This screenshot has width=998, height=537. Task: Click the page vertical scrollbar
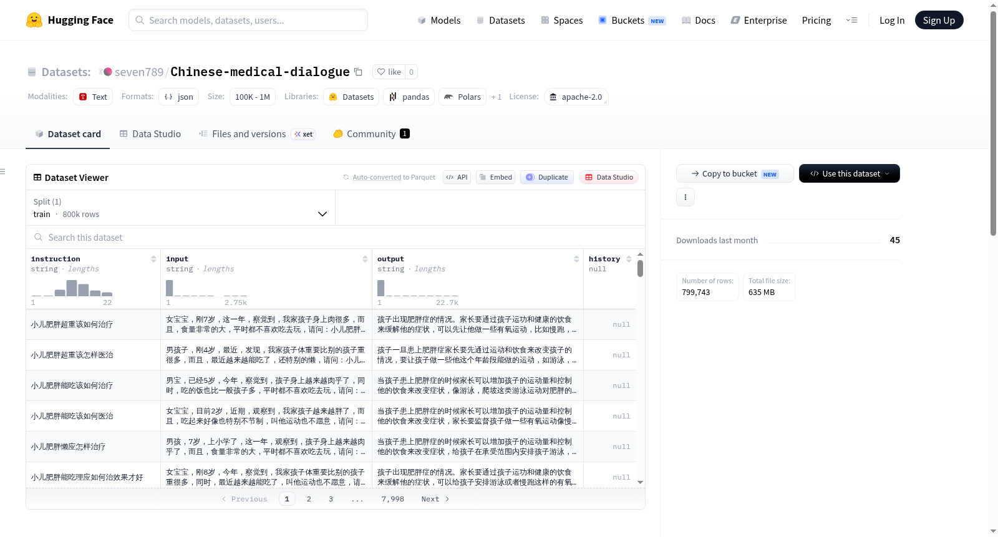(x=993, y=125)
